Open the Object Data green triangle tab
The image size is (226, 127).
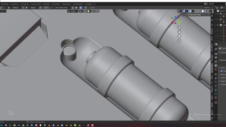click(x=216, y=94)
